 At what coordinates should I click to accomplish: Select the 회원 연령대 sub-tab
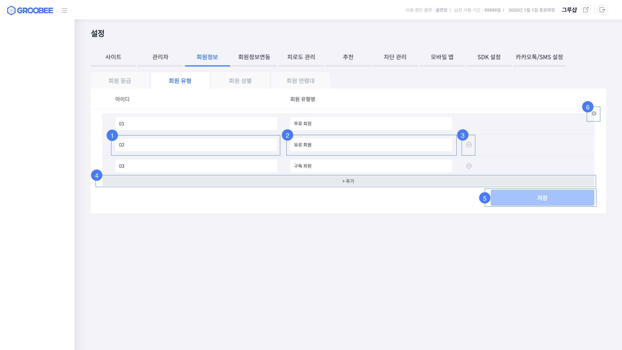(301, 81)
